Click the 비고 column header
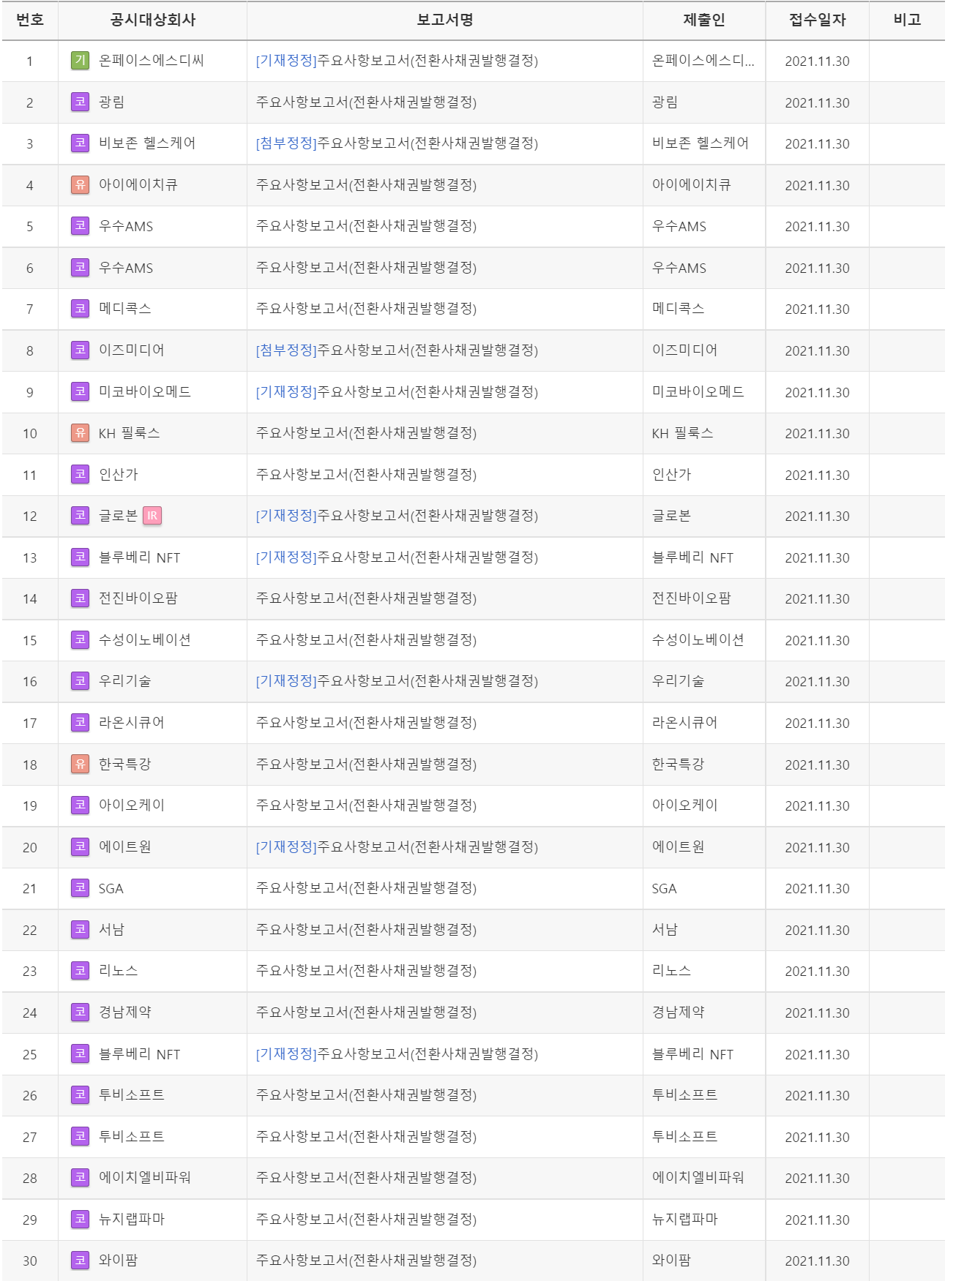The height and width of the screenshot is (1281, 956). (x=907, y=20)
